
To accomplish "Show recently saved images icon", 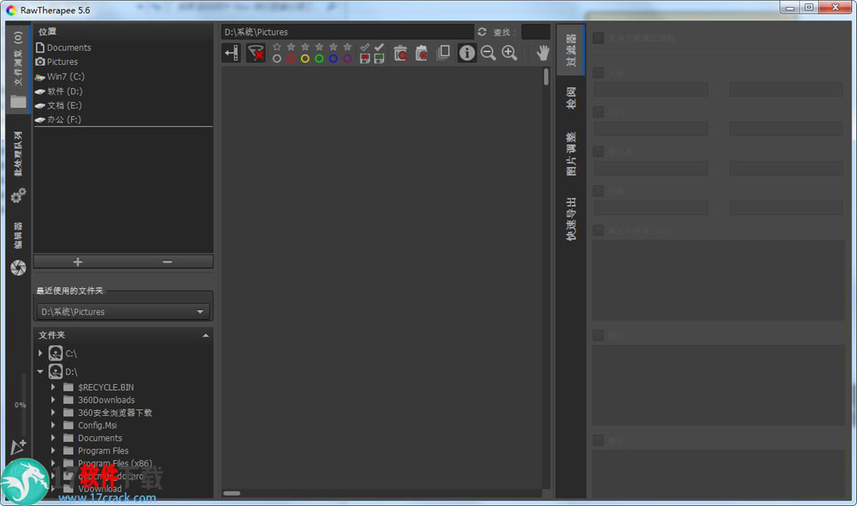I will click(379, 58).
